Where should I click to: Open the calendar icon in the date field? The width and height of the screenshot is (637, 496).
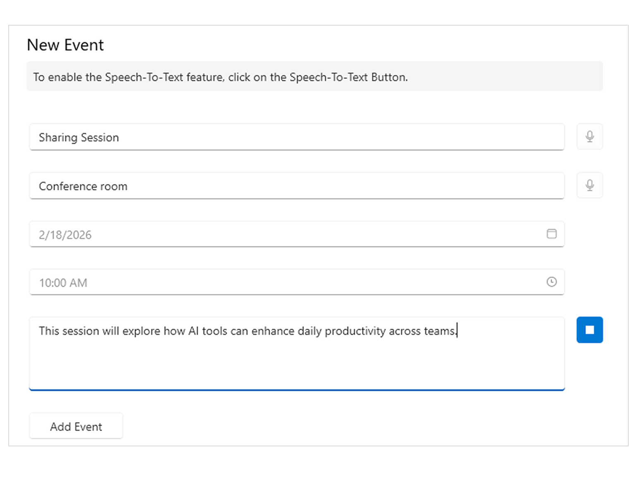551,234
